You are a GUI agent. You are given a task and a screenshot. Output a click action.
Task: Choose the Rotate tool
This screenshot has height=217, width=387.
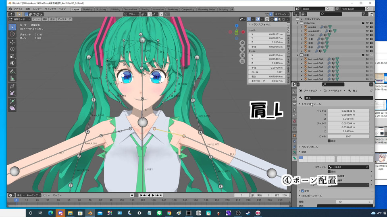pos(12,49)
